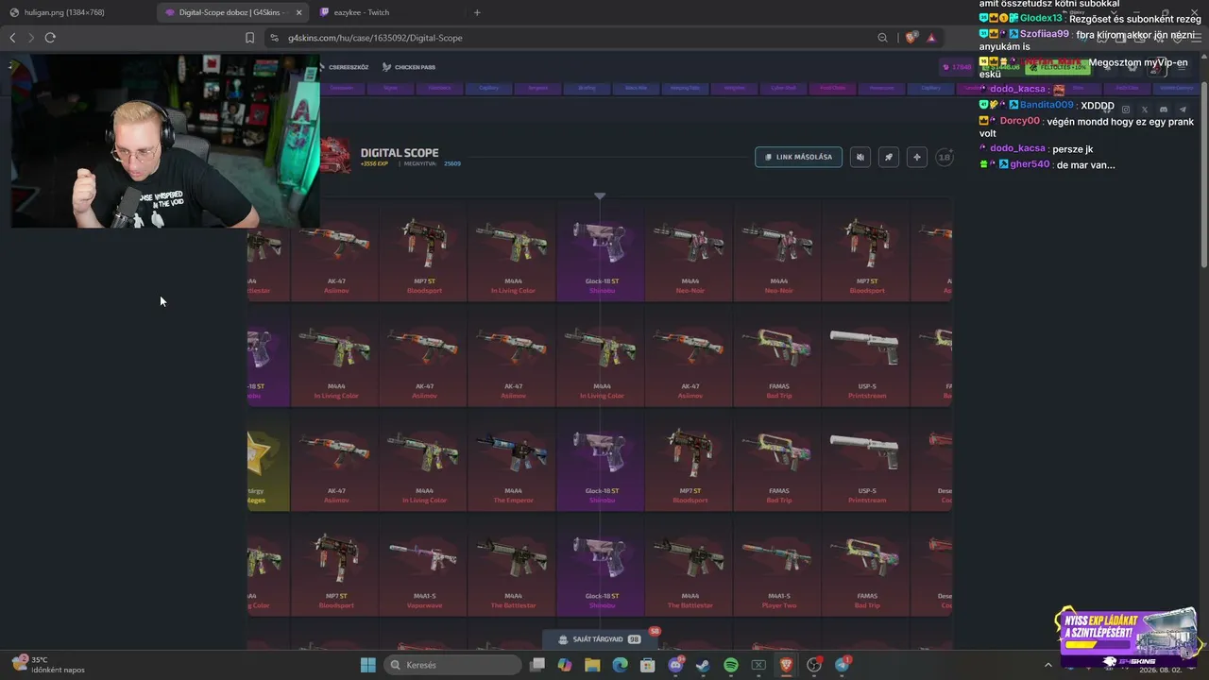Open Task View from the taskbar
The width and height of the screenshot is (1209, 680).
pos(537,665)
